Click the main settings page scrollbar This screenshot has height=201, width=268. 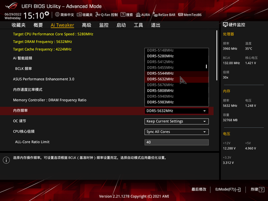(x=217, y=55)
